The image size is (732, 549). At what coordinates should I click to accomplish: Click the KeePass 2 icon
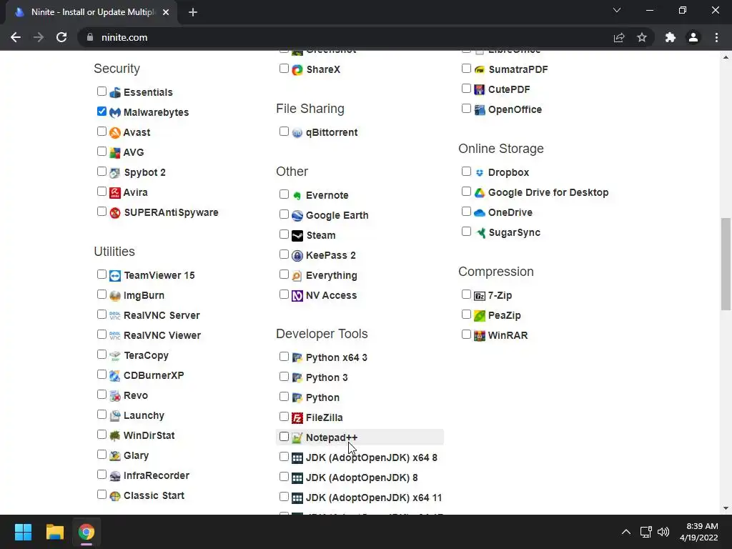297,255
